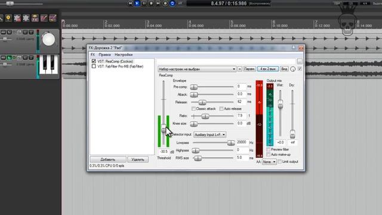Click the white snowflake toolbar icon

[x=26, y=18]
